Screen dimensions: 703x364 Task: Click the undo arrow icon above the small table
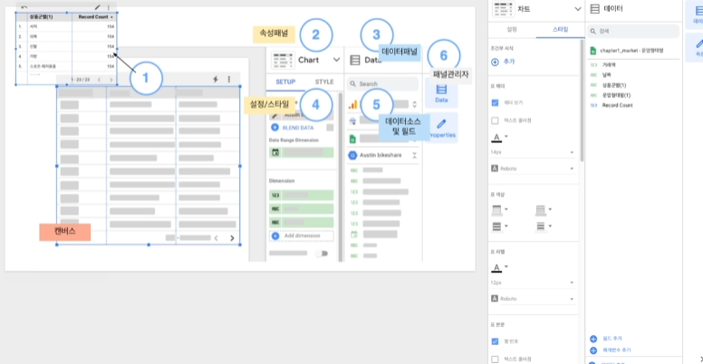click(24, 7)
